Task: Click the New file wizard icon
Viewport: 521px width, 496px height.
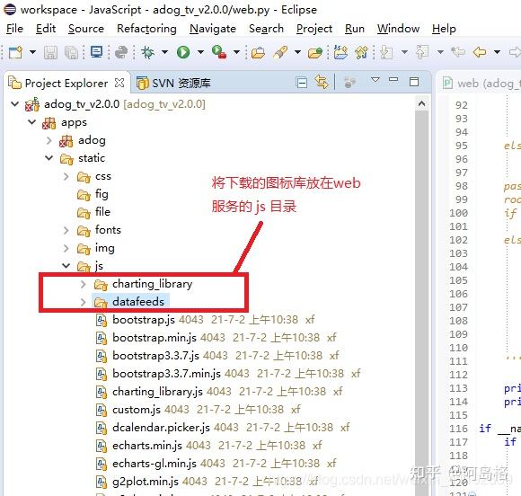Action: point(15,52)
